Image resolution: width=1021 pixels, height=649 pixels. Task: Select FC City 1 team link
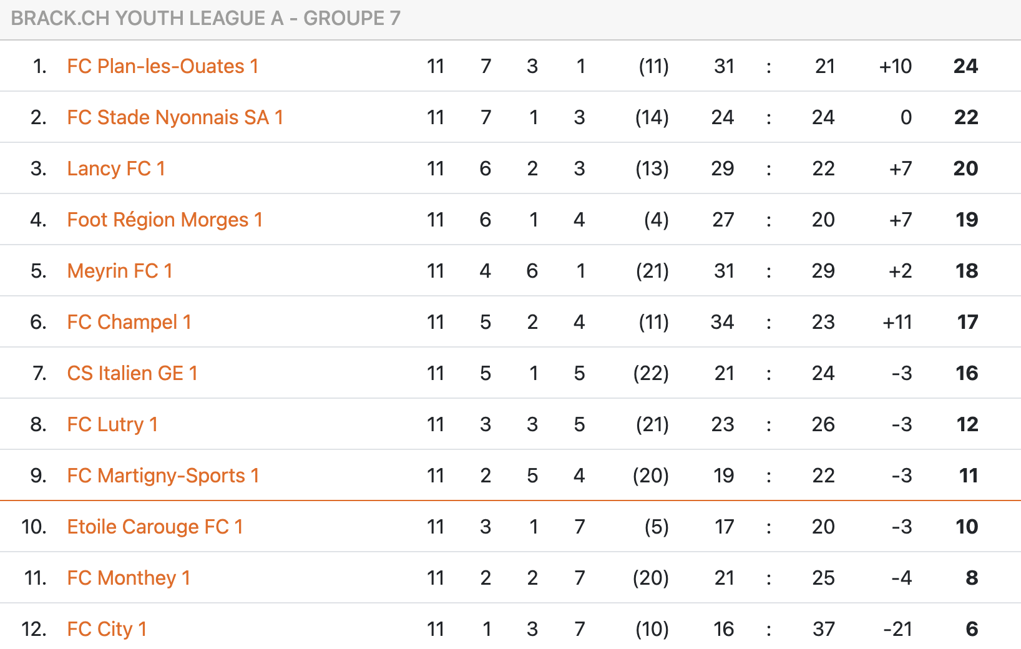click(x=107, y=629)
